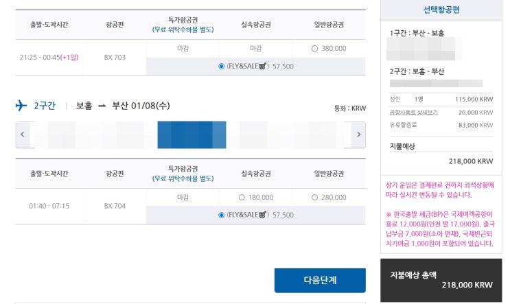Click the 특가항공권 column header in the BX 704 table
The image size is (510, 304).
(x=183, y=173)
